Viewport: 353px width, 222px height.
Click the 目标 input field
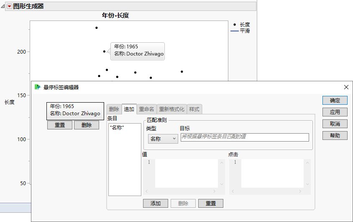click(245, 137)
